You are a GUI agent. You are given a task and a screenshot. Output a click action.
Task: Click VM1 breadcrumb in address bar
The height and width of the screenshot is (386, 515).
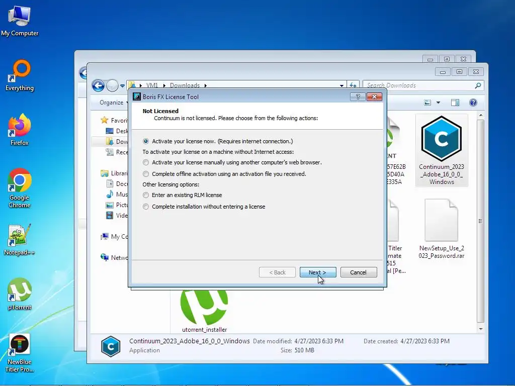pos(152,85)
